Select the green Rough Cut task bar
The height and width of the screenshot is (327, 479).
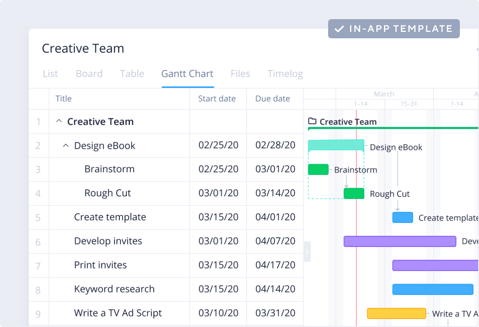click(354, 193)
